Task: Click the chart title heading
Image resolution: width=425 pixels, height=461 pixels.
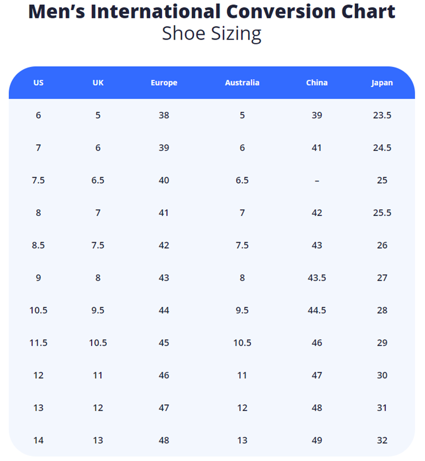Action: tap(212, 11)
